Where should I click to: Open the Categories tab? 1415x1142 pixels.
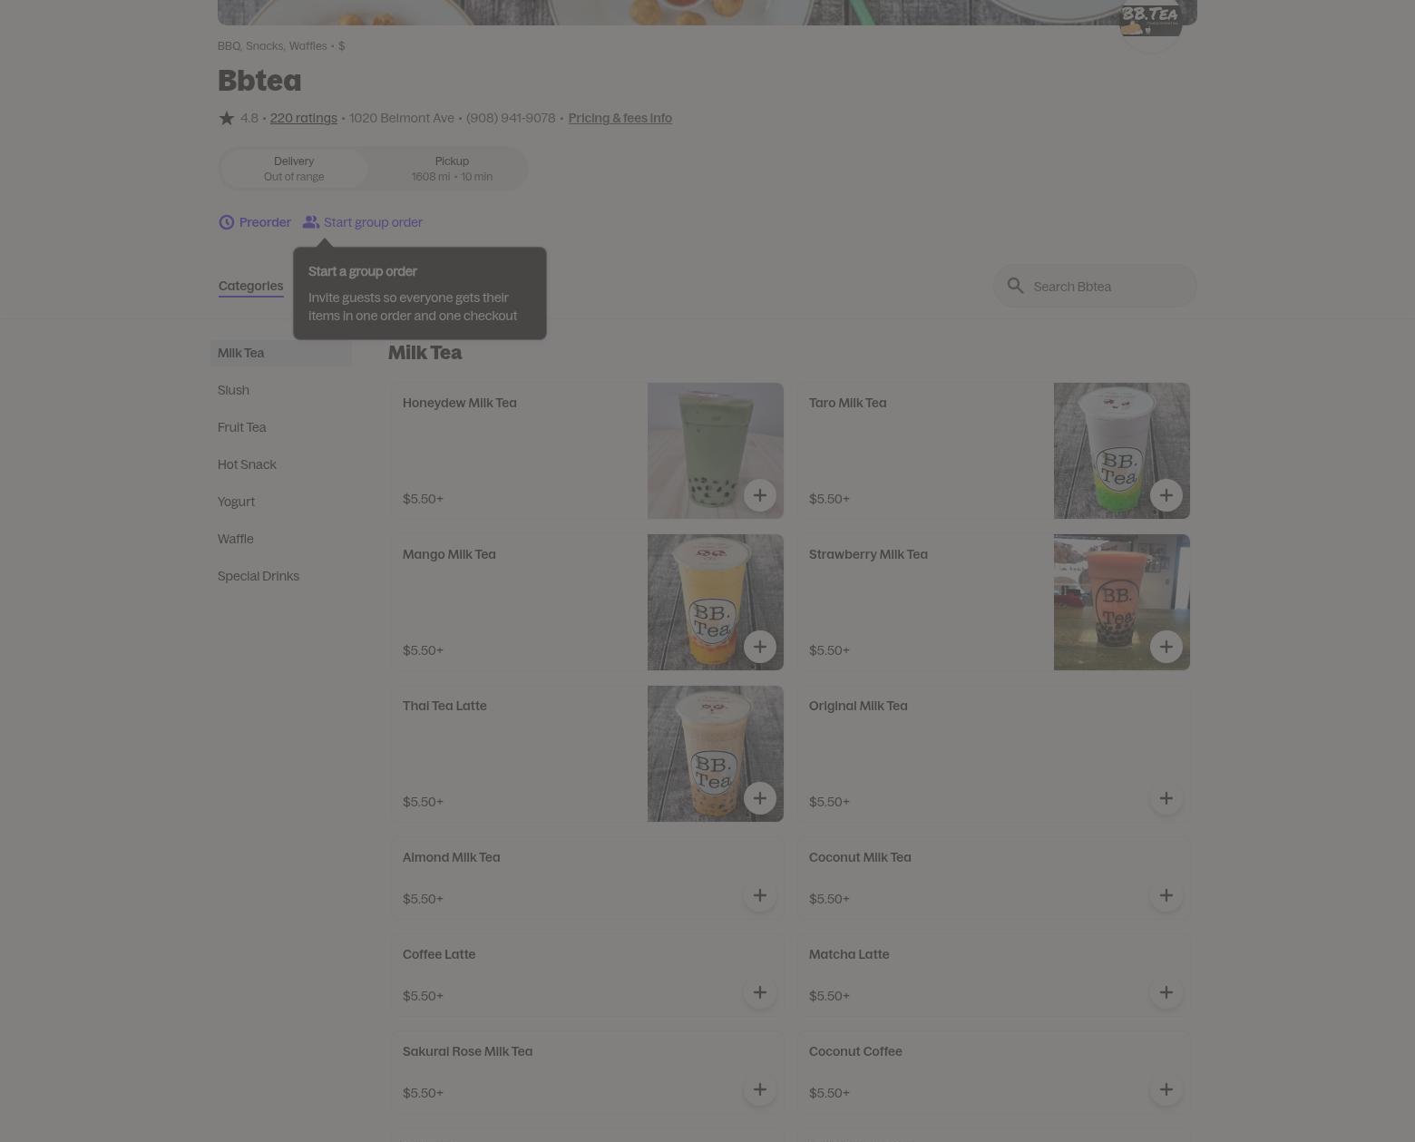pos(251,286)
